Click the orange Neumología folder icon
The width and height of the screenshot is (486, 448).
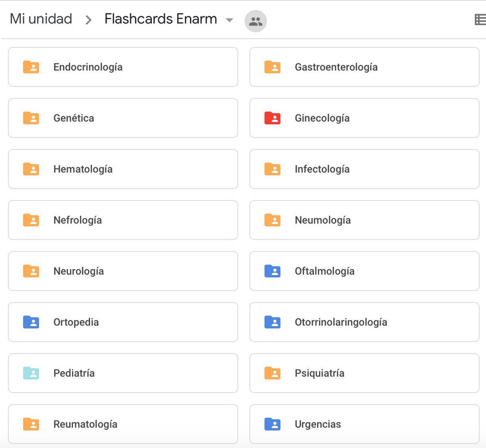coord(273,220)
